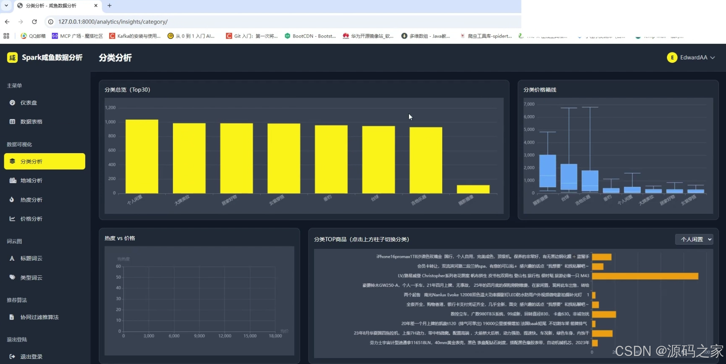Open the Kafka的安装与使用 bookmark

click(135, 36)
